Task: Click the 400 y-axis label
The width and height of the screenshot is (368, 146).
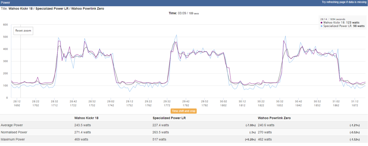Action: [5, 49]
